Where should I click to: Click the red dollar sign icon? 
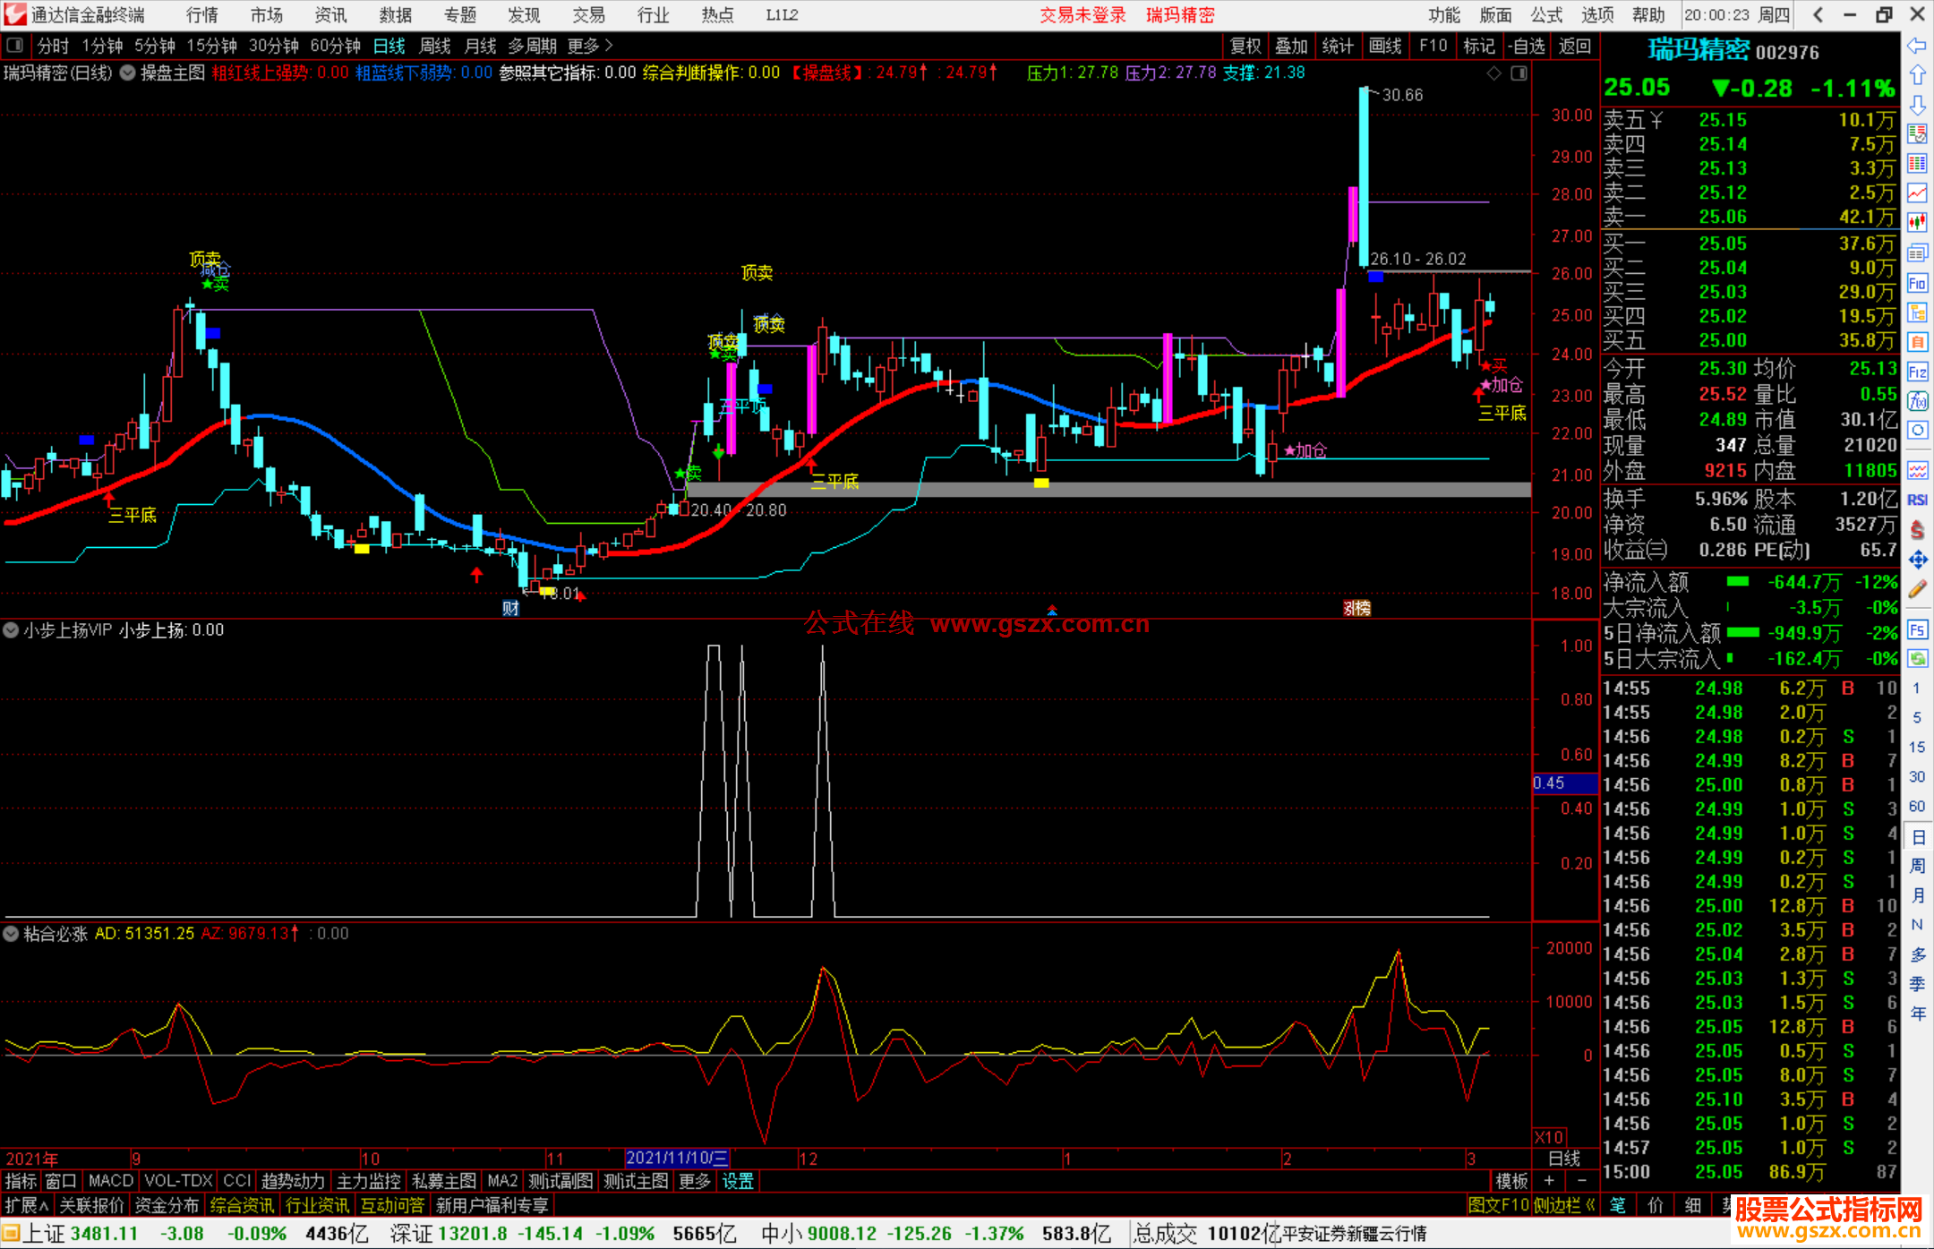point(1917,529)
